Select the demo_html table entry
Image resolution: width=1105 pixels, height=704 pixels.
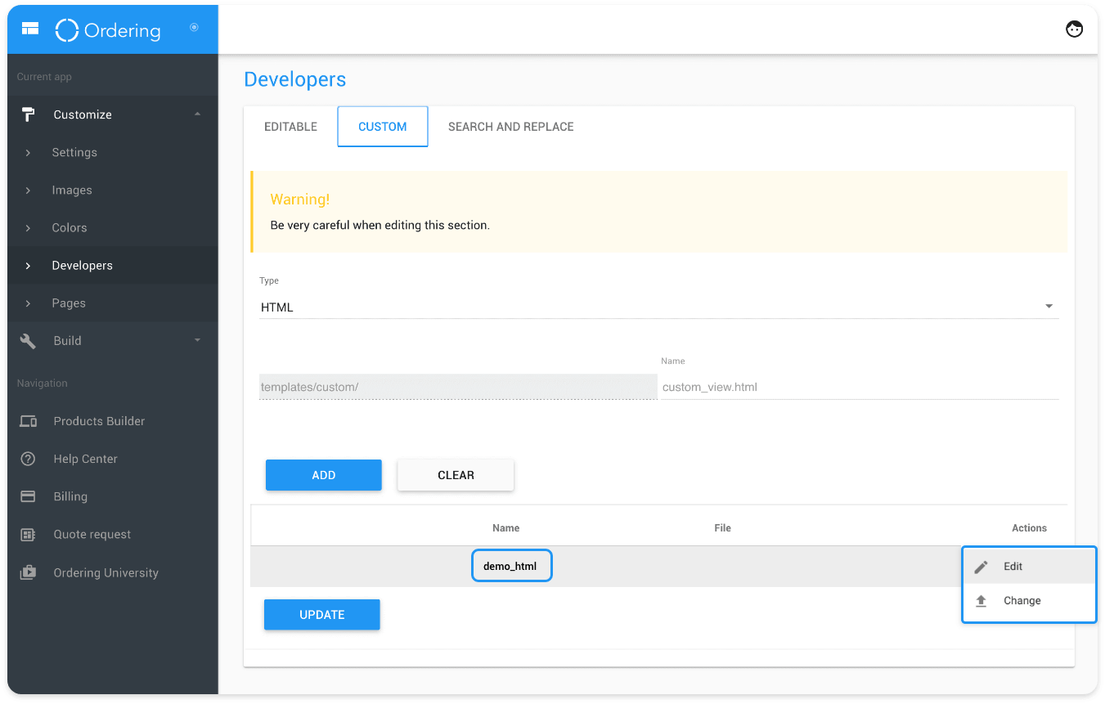pos(511,566)
